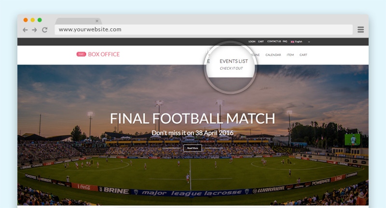Open the LOGIN link in top bar
The image size is (386, 208).
(252, 41)
